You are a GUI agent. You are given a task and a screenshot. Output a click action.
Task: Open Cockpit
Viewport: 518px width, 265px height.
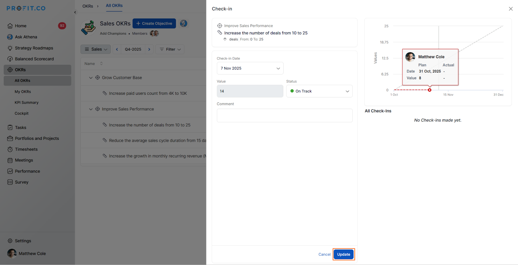pos(22,113)
